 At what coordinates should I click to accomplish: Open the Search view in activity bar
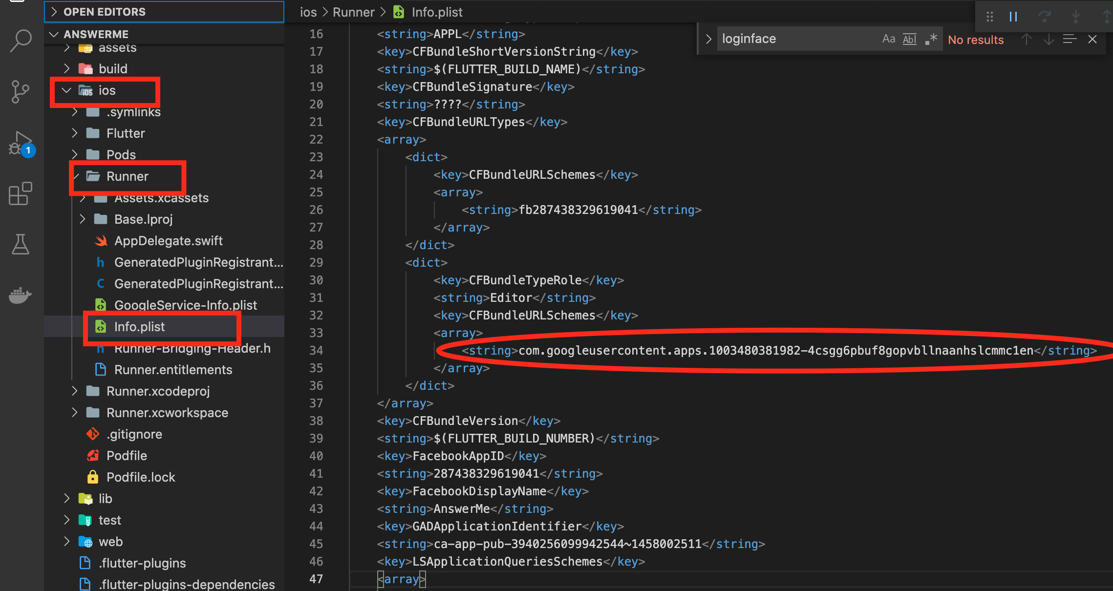pos(21,41)
